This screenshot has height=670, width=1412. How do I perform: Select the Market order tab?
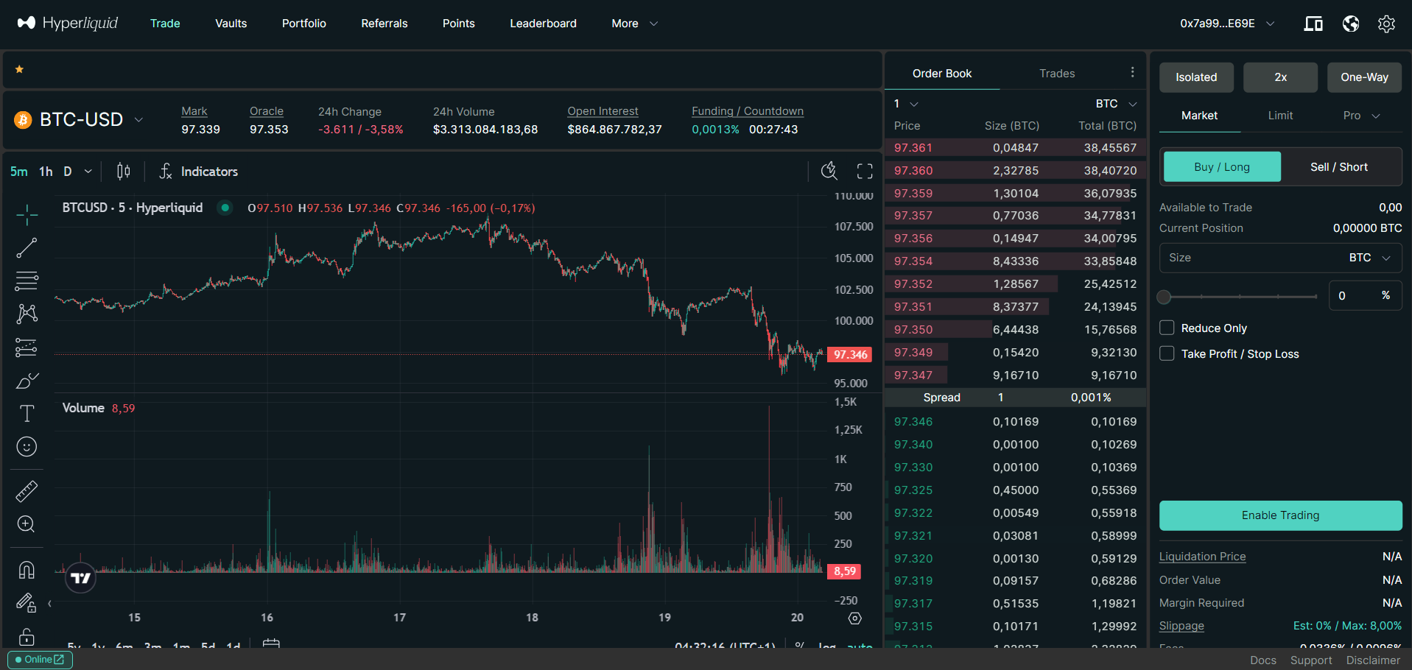[1199, 116]
